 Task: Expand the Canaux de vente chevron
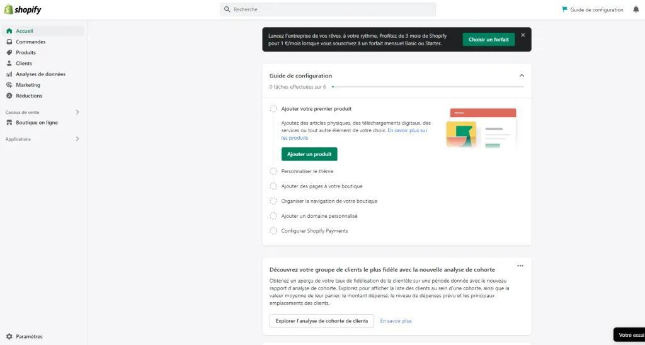click(77, 112)
